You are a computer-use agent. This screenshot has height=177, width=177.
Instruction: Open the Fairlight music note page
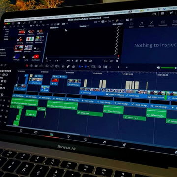click(x=104, y=142)
